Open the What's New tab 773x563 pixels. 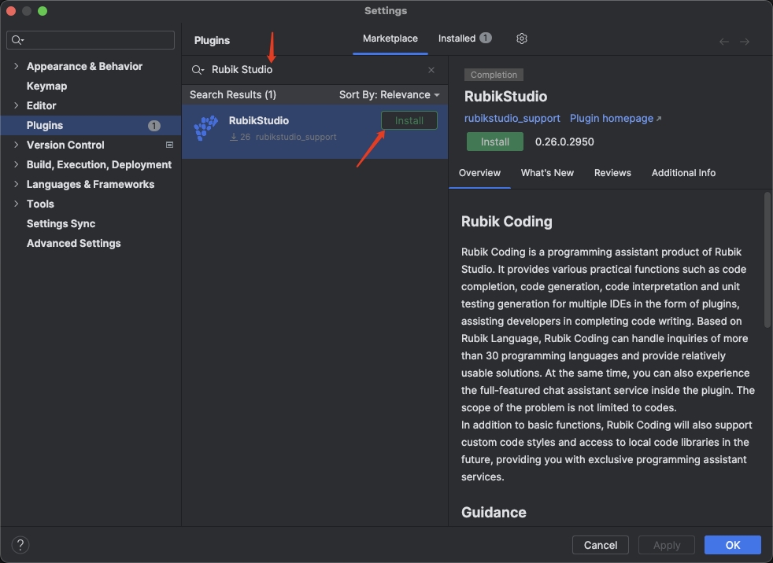[547, 173]
